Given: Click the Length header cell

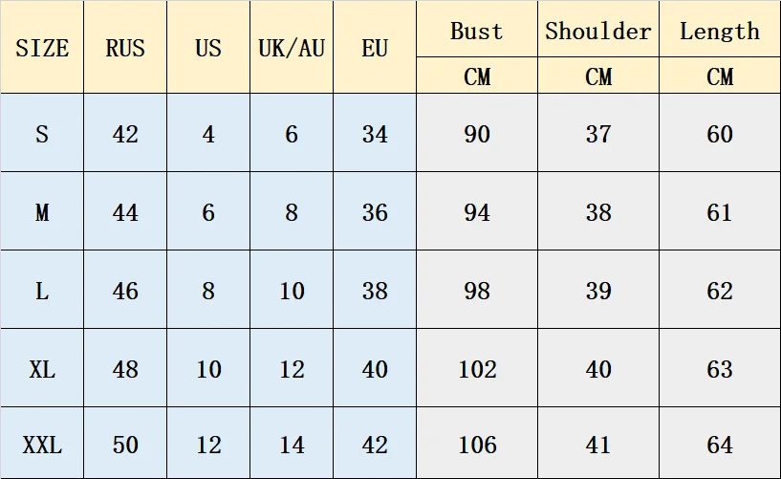Looking at the screenshot, I should [x=720, y=31].
